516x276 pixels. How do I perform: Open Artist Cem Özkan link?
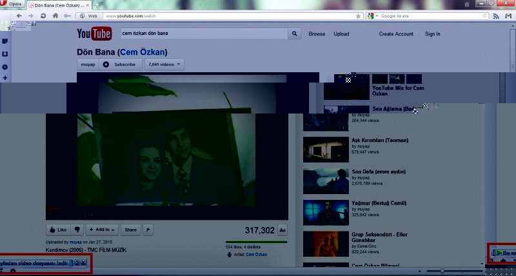pos(257,255)
